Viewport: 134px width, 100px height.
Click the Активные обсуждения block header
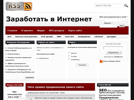(20, 42)
